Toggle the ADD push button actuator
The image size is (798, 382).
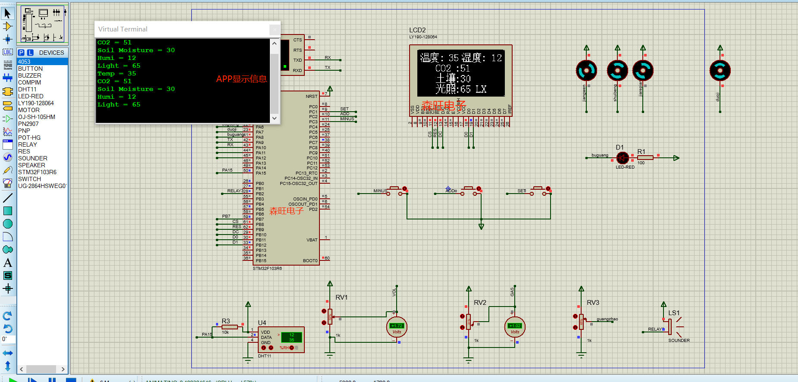[x=479, y=189]
